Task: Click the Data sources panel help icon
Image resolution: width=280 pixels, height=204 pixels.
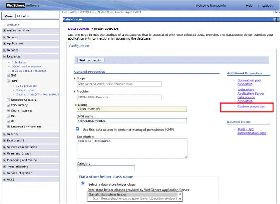Action: 274,19
